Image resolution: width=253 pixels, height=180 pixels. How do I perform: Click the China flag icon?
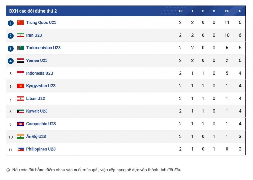[20, 22]
